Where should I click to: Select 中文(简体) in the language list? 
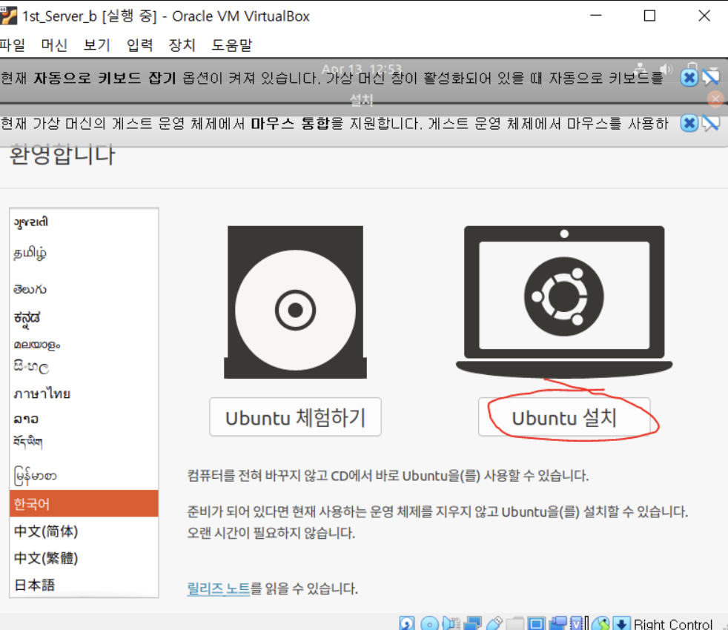pyautogui.click(x=84, y=531)
